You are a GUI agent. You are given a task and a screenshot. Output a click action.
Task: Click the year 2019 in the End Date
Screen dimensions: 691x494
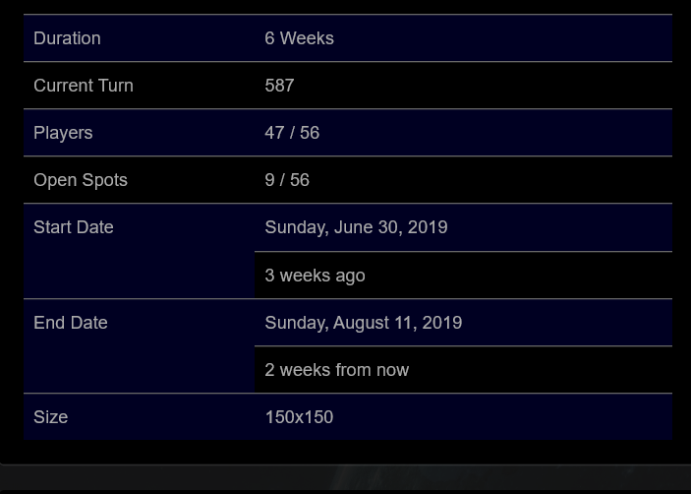[x=441, y=323]
